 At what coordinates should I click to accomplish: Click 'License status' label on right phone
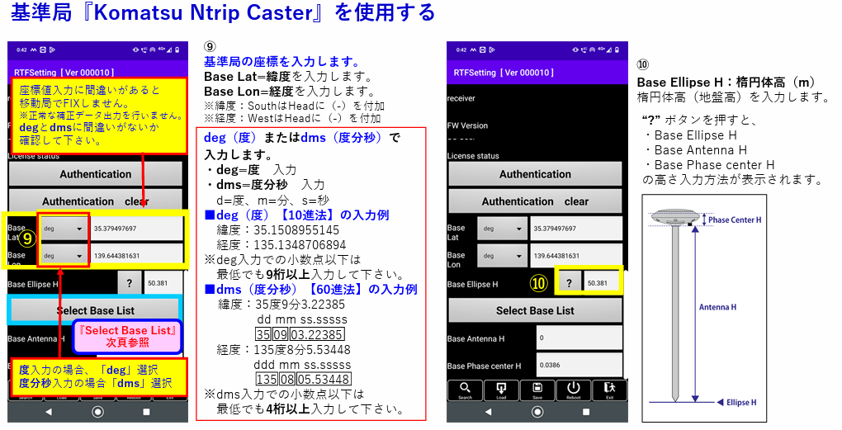click(473, 156)
